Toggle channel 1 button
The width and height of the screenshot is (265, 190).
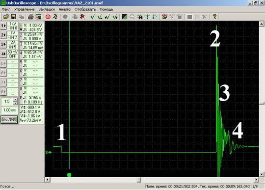click(3, 26)
